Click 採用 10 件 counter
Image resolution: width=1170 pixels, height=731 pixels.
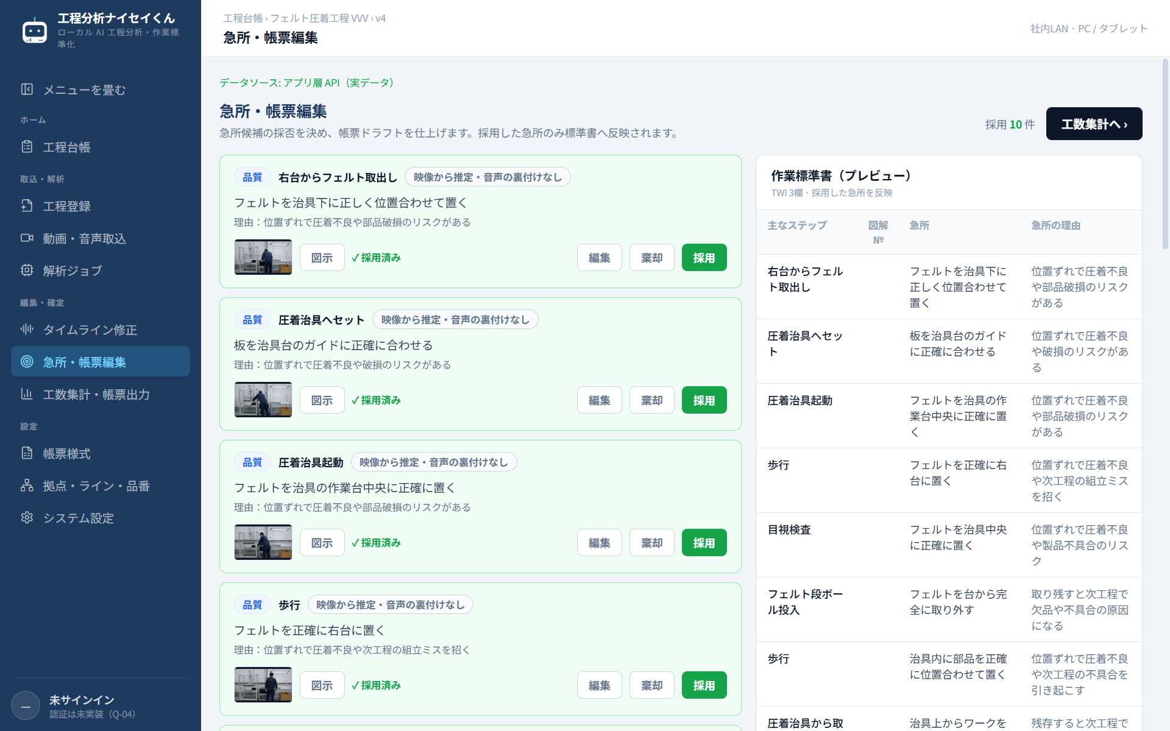click(x=1010, y=124)
